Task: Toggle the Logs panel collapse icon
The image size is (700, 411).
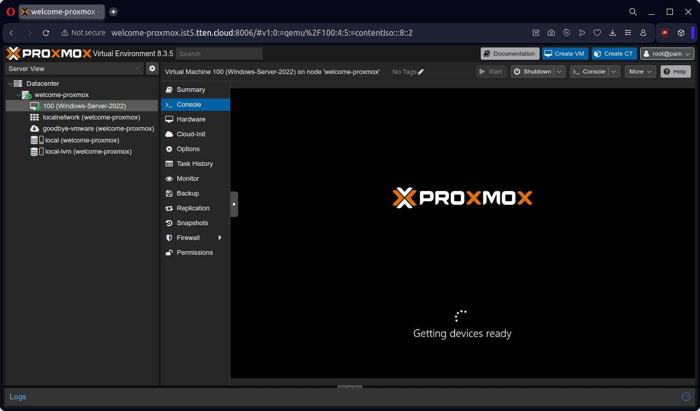Action: (686, 397)
